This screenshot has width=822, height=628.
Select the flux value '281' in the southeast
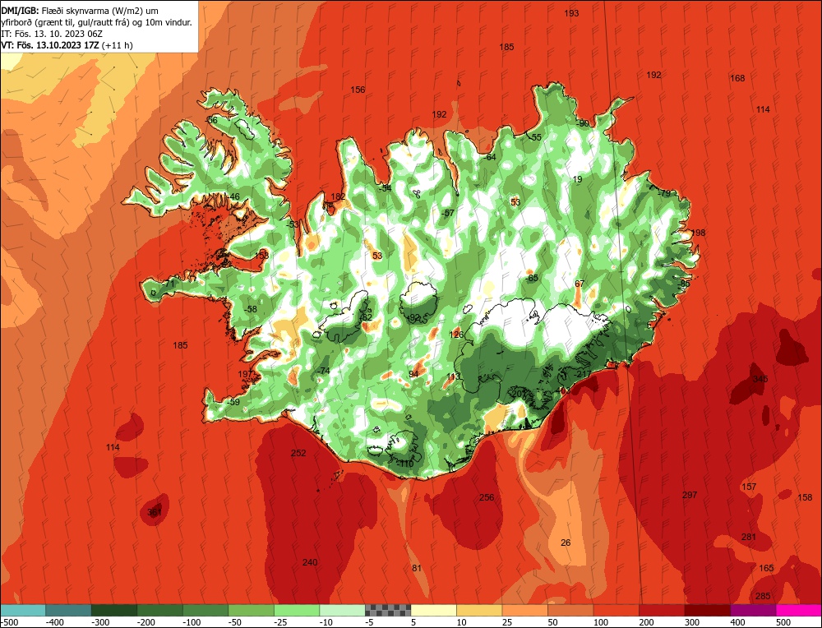(749, 537)
